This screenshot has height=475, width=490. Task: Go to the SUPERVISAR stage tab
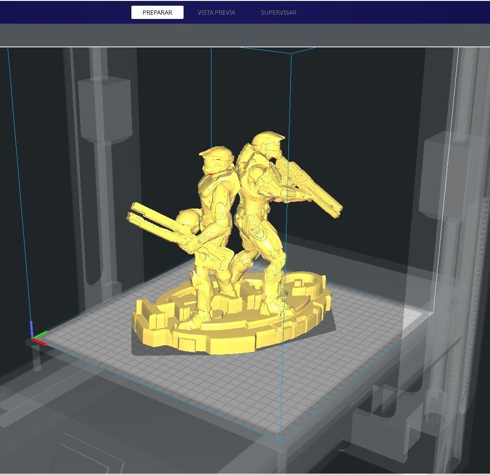point(278,12)
